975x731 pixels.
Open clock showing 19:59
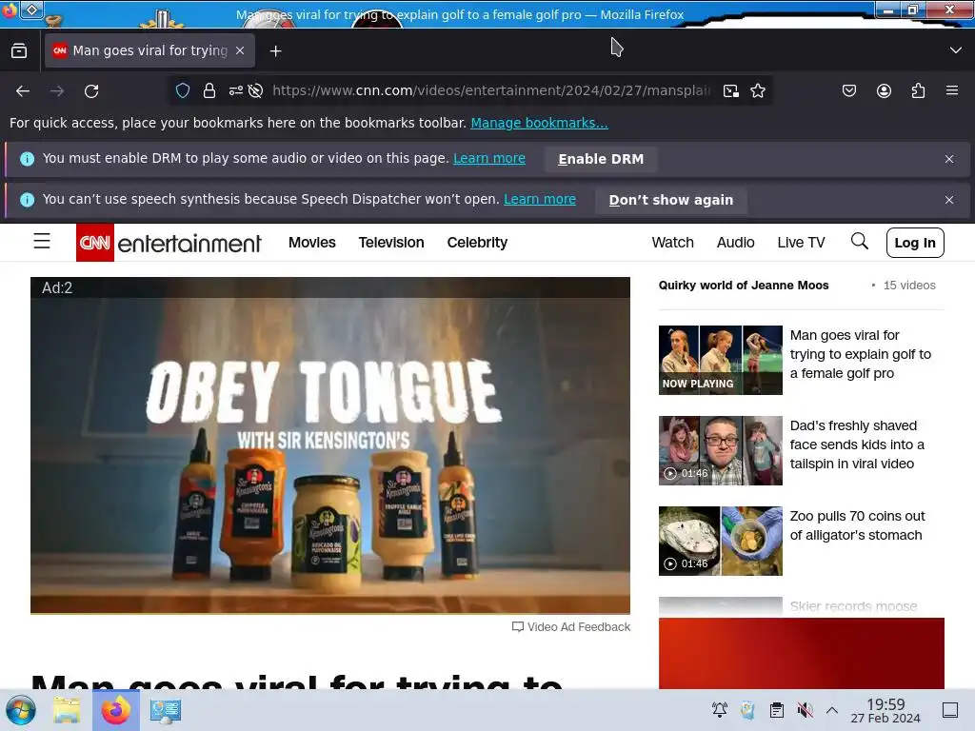click(x=885, y=710)
